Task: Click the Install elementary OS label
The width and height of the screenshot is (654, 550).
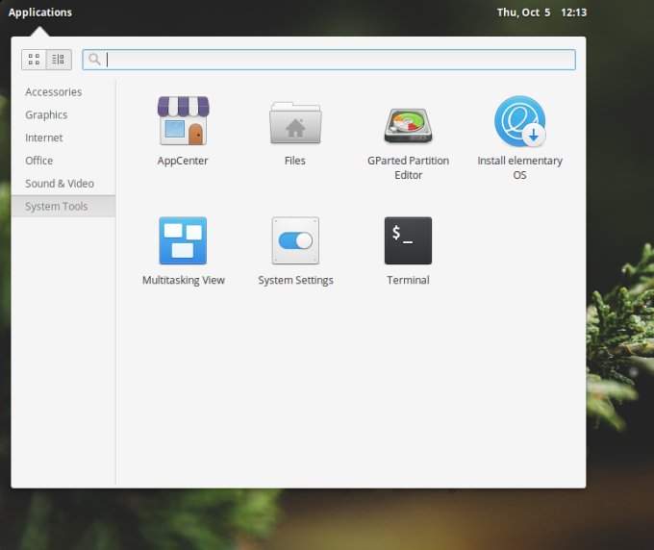Action: pos(520,167)
